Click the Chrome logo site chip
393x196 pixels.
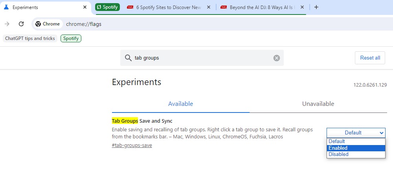click(x=48, y=24)
